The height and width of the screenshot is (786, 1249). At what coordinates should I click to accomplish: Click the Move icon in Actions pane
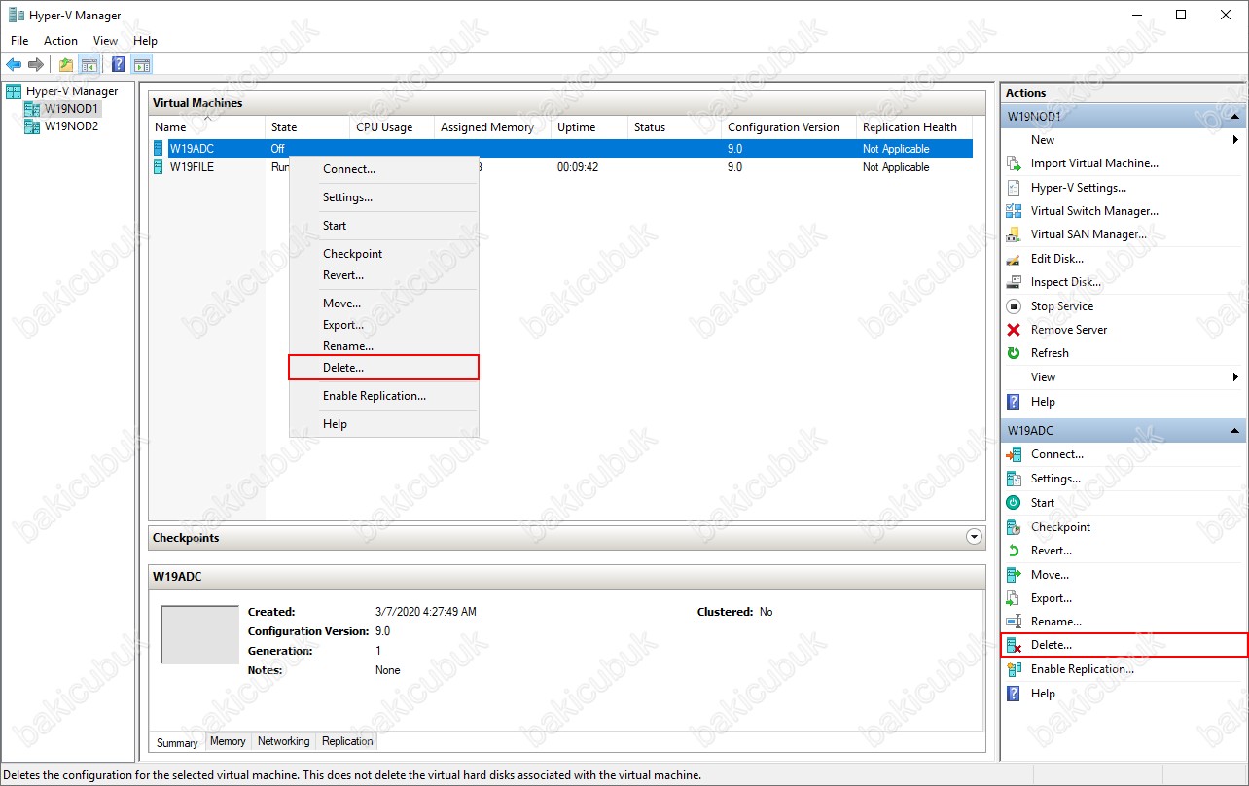click(1013, 575)
